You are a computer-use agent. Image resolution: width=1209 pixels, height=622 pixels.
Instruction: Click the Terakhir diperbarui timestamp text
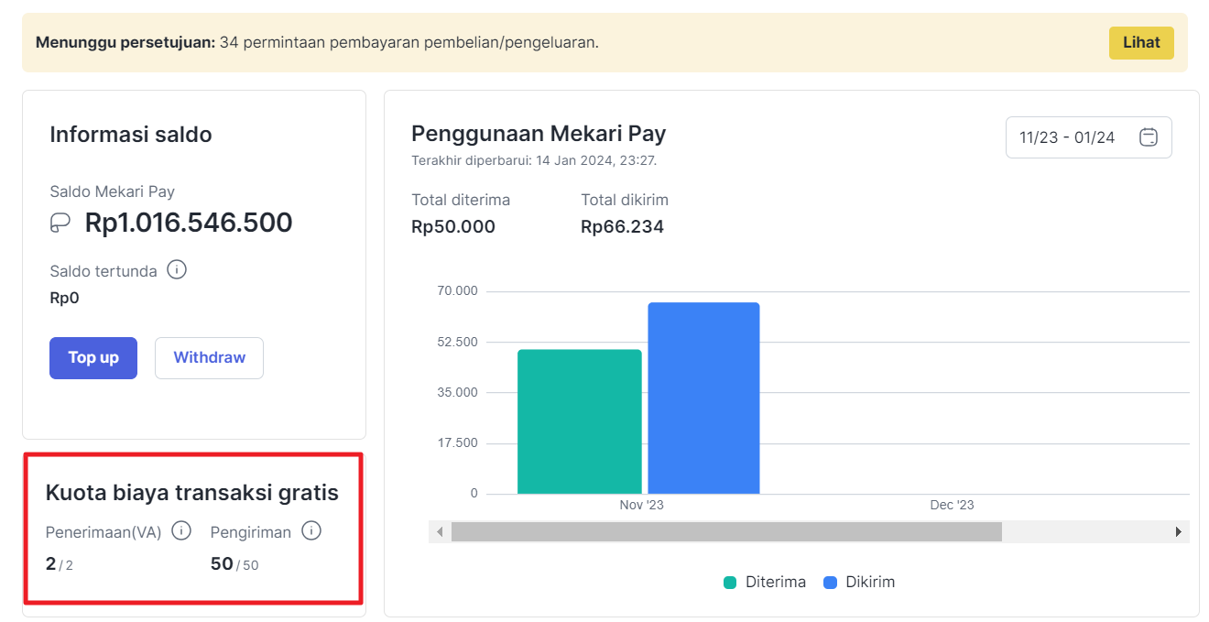tap(534, 160)
